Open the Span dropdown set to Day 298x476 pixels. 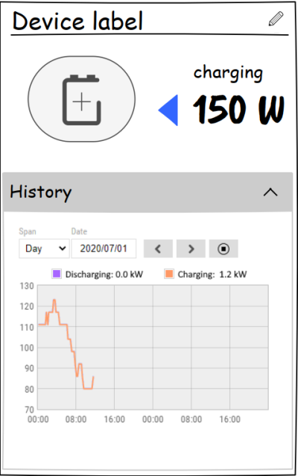(44, 248)
